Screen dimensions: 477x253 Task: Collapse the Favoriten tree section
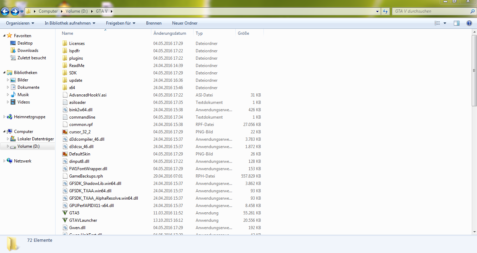pyautogui.click(x=5, y=35)
